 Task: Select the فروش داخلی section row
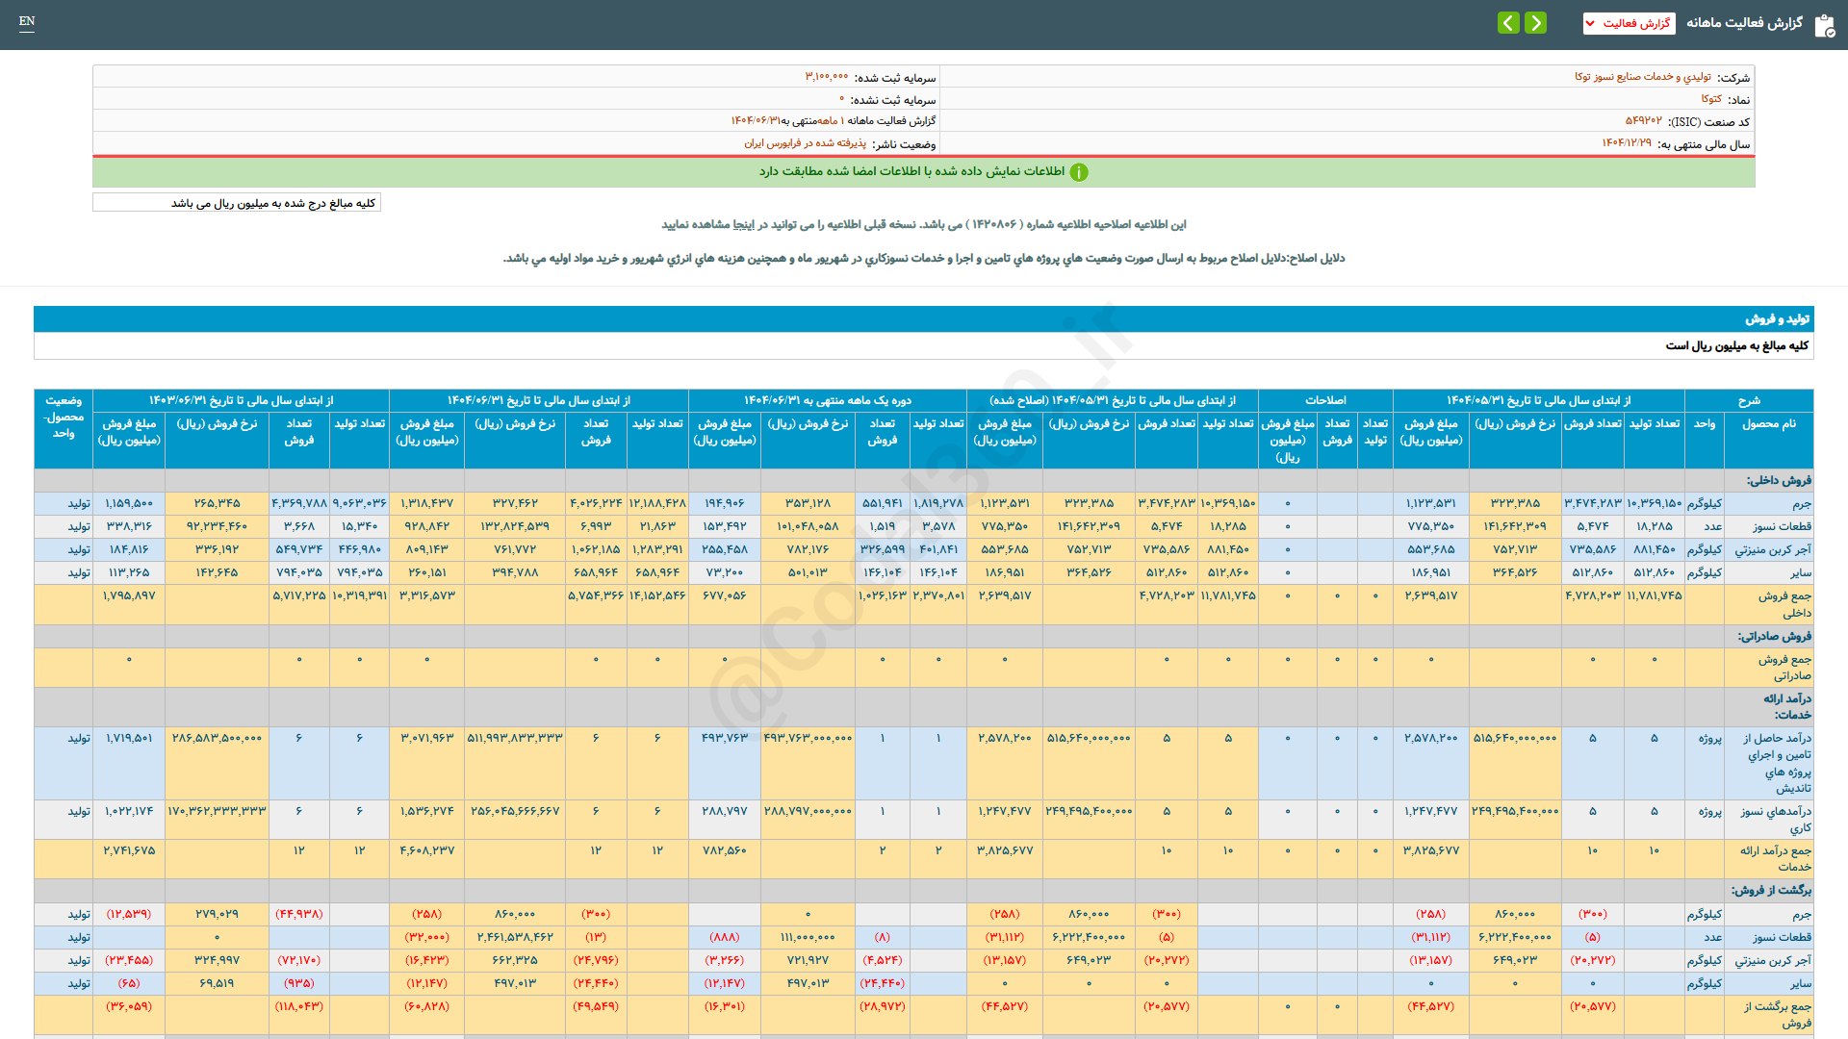pos(1778,480)
